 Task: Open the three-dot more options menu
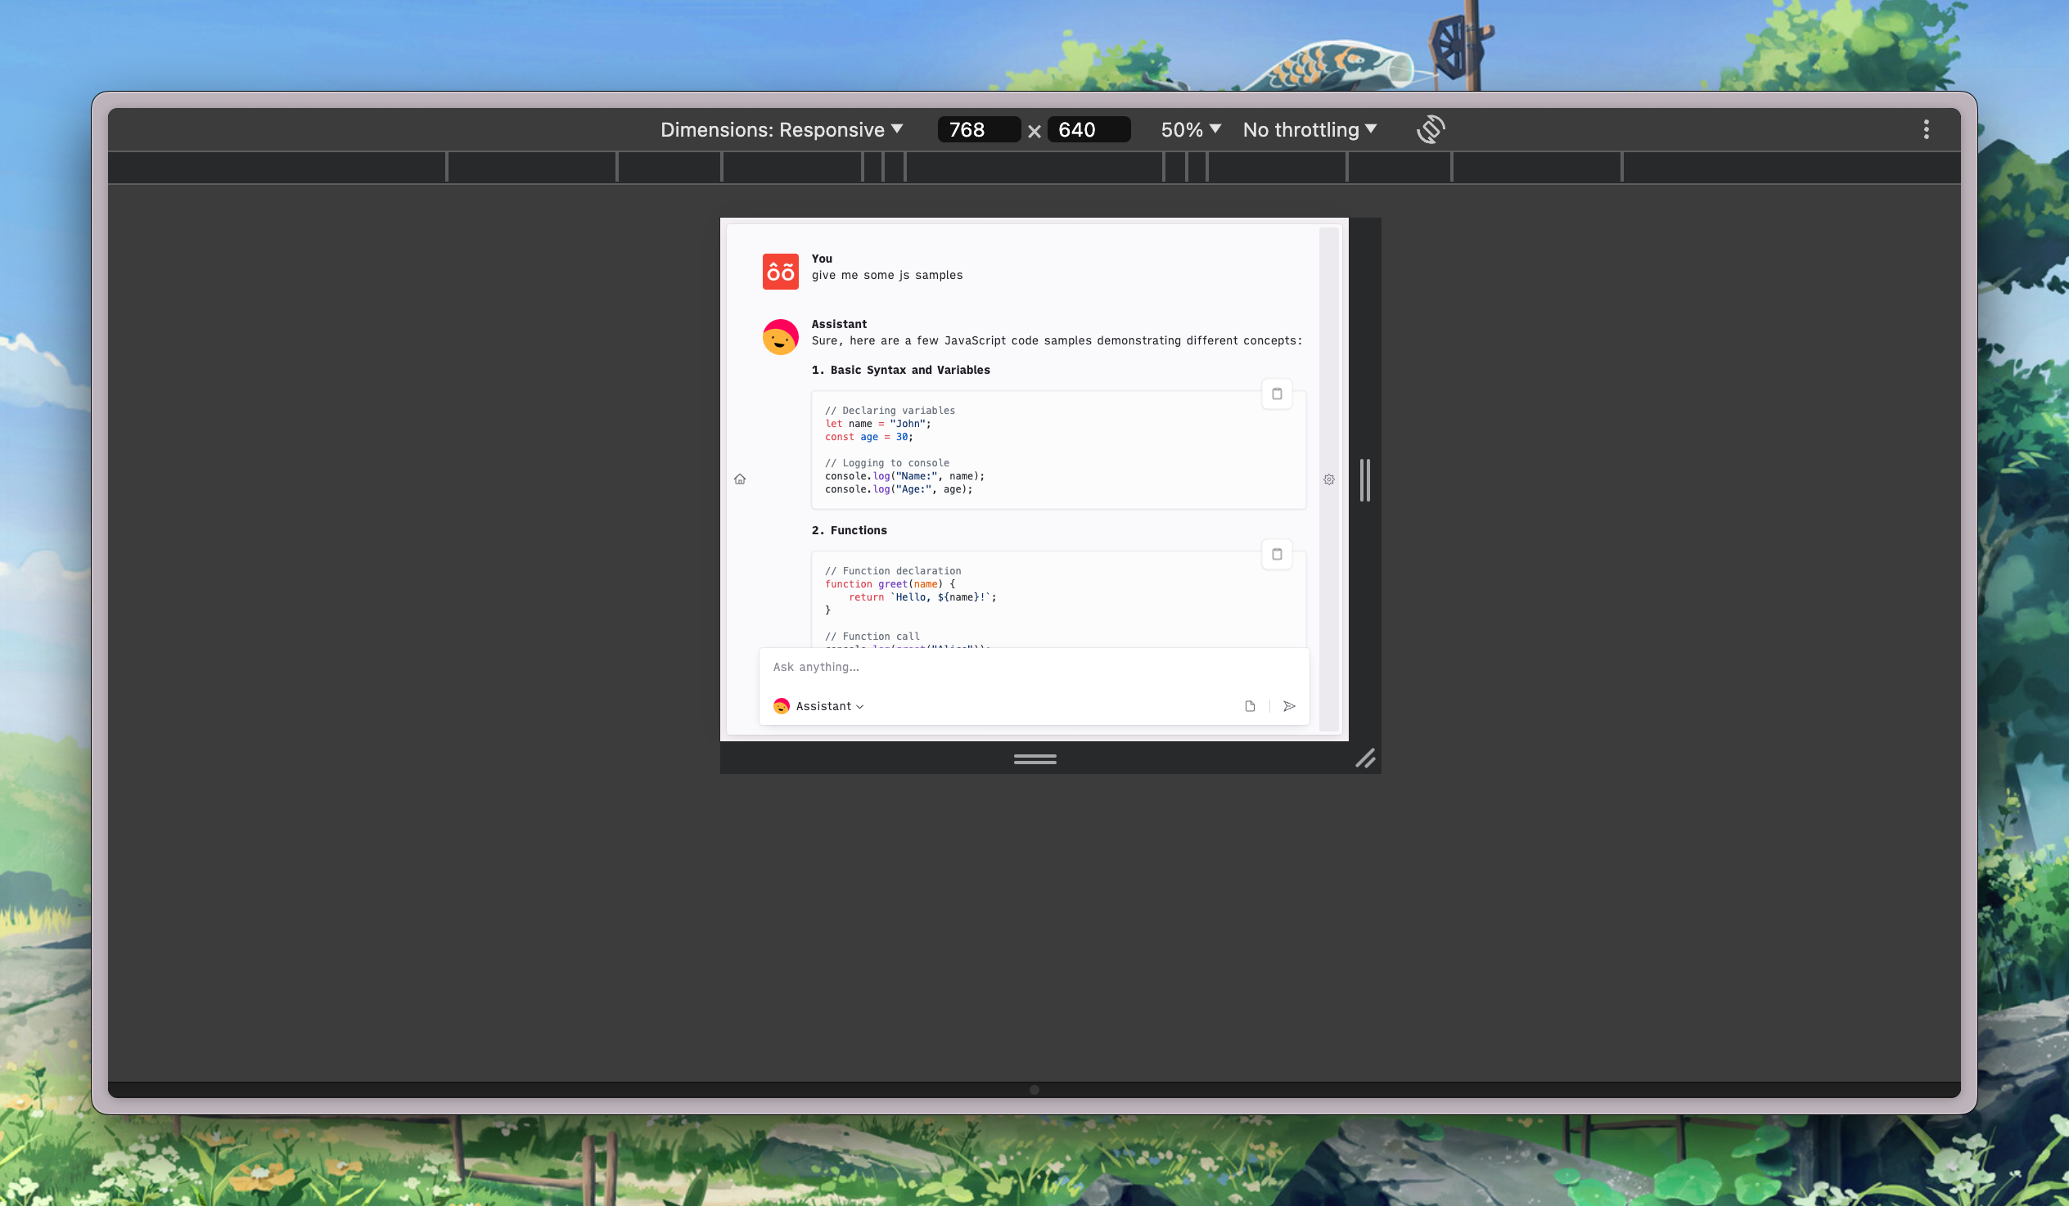click(1926, 130)
